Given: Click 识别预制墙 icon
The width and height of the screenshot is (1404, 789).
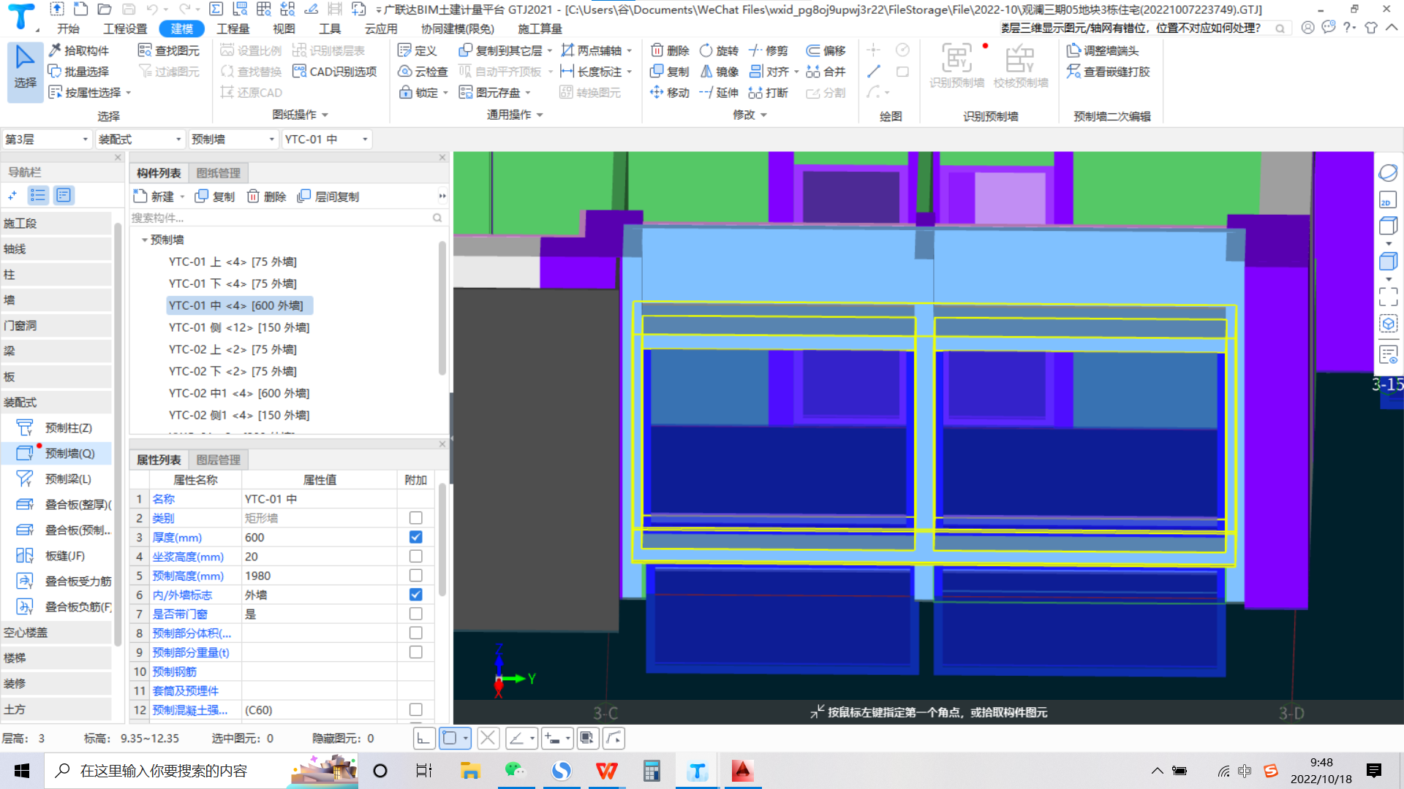Looking at the screenshot, I should pos(956,66).
